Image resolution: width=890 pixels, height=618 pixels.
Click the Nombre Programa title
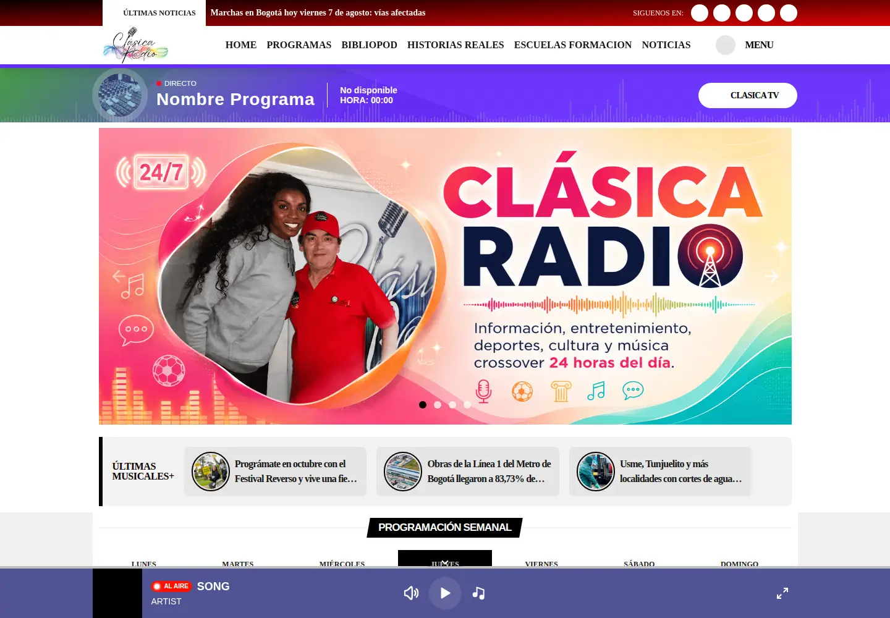click(235, 99)
